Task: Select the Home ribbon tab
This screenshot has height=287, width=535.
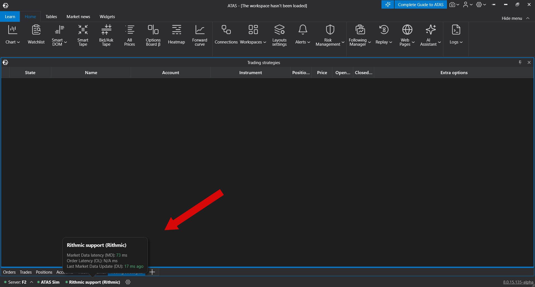Action: pos(30,17)
